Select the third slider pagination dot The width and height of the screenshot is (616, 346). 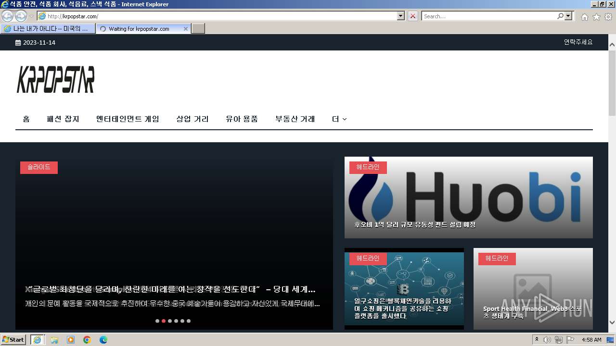coord(170,321)
